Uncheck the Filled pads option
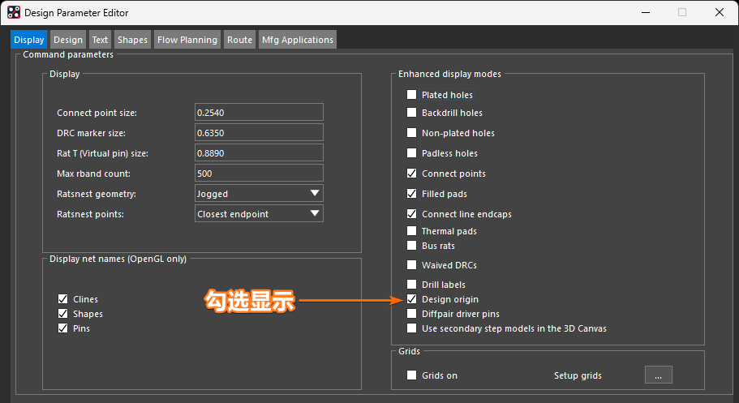Viewport: 739px width, 403px height. [x=412, y=194]
